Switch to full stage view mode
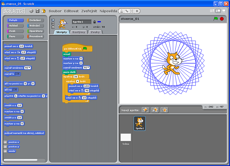230x166 pixels. point(218,11)
